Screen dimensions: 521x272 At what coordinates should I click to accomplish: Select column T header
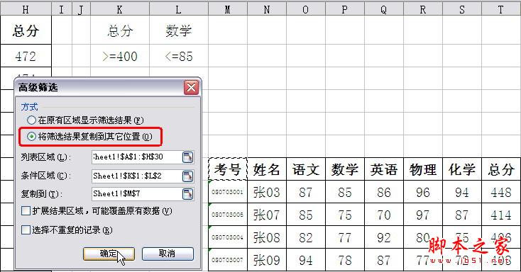[501, 10]
